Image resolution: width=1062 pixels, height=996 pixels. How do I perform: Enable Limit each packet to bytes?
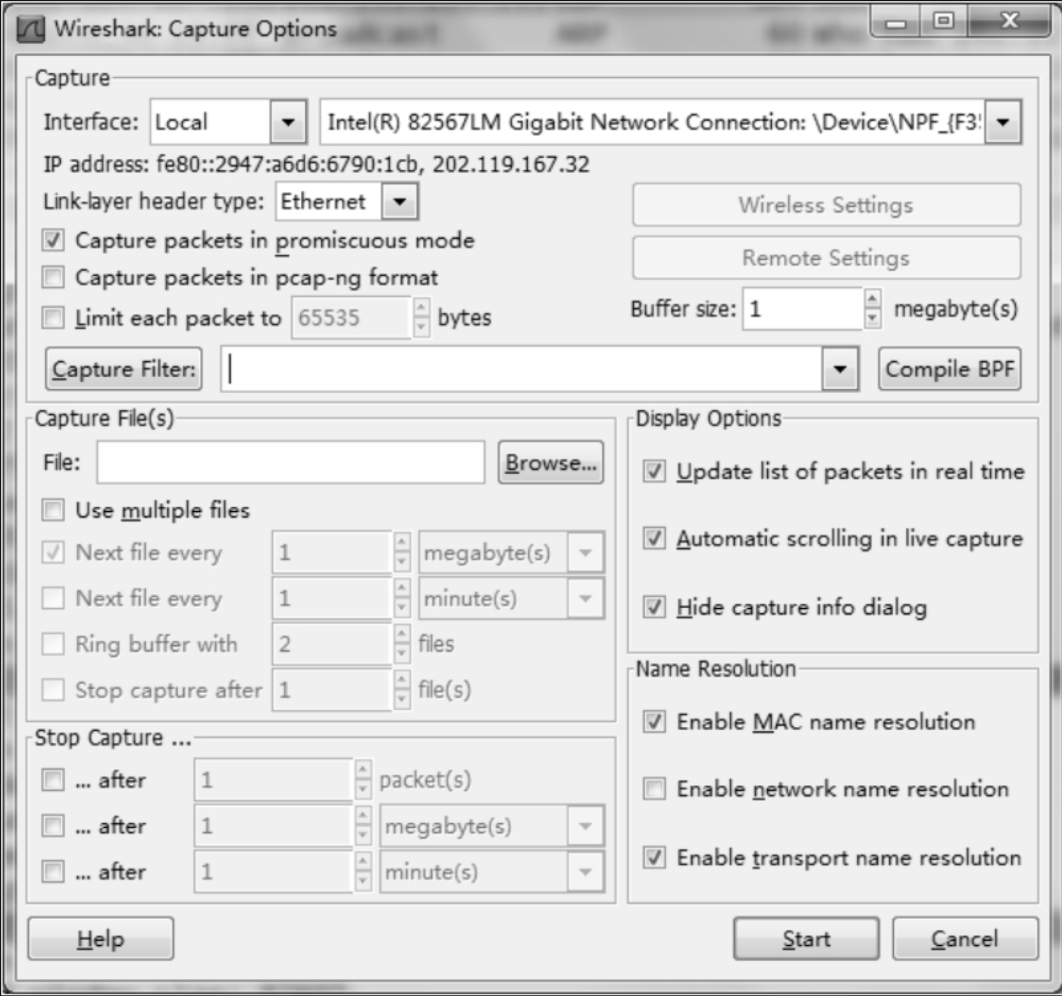click(x=53, y=318)
